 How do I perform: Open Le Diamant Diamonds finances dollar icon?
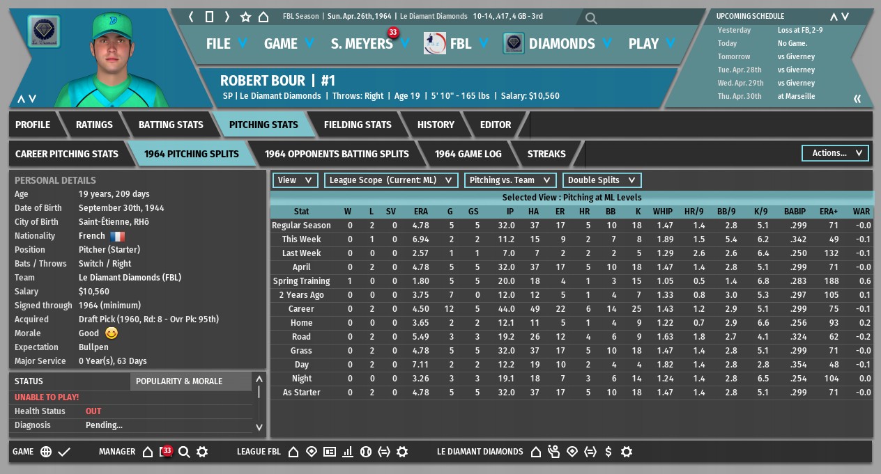(608, 452)
